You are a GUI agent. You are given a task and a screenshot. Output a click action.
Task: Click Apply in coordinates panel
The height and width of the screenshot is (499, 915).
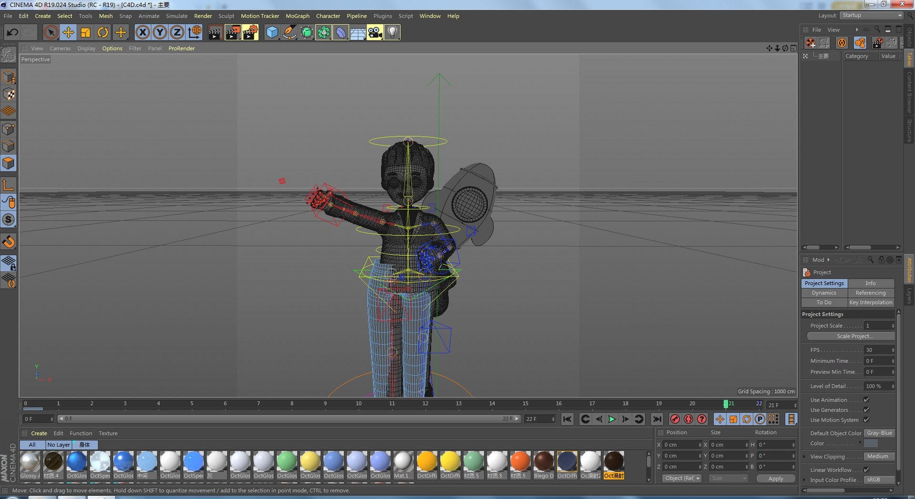tap(776, 479)
